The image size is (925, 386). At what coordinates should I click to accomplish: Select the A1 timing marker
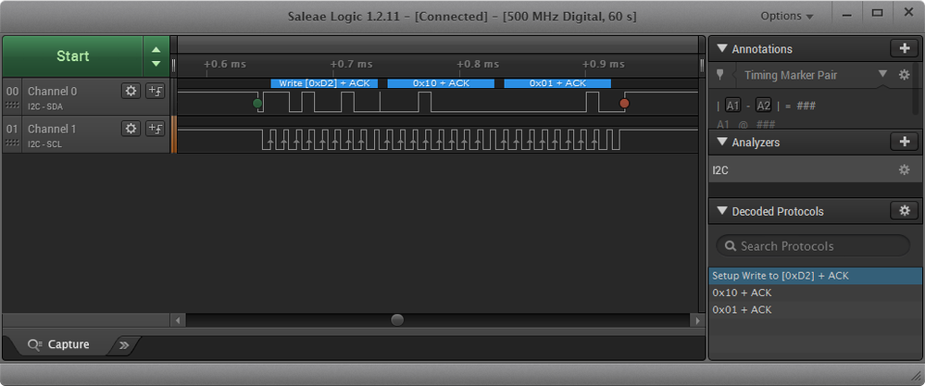(732, 106)
